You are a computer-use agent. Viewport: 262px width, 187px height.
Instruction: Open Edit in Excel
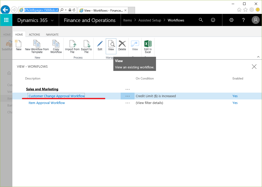pyautogui.click(x=148, y=47)
